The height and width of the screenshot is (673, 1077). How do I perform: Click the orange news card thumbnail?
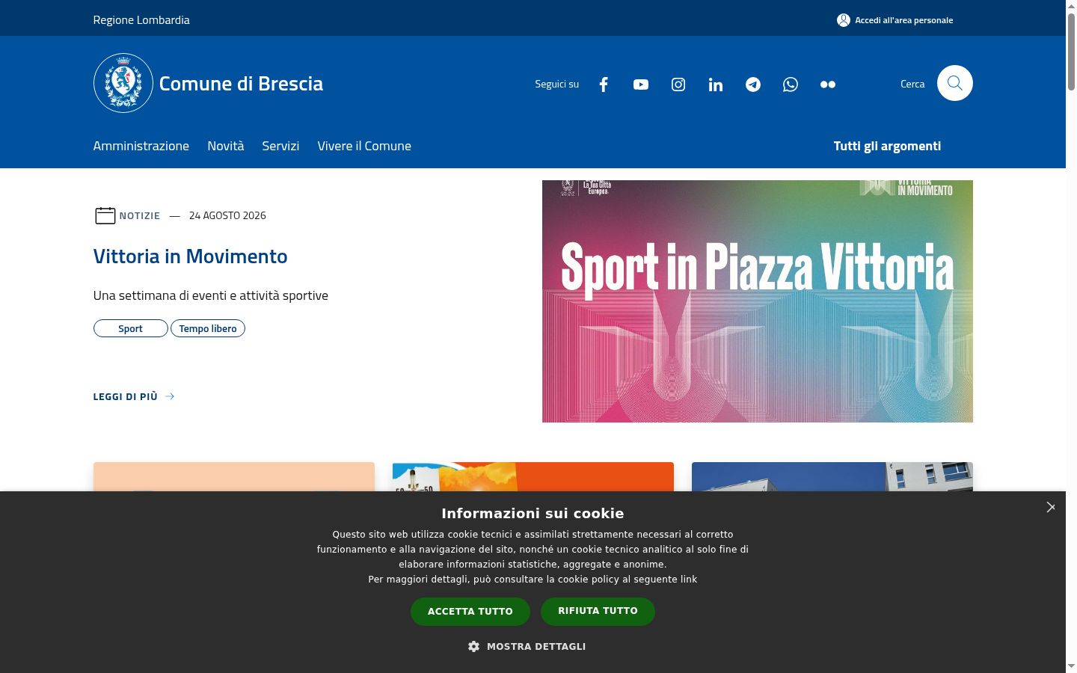pos(533,476)
